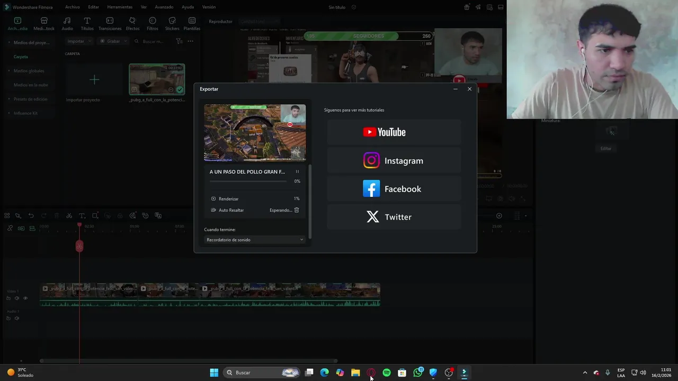Select the scissors split tool
Screen dimensions: 678x381
click(69, 216)
